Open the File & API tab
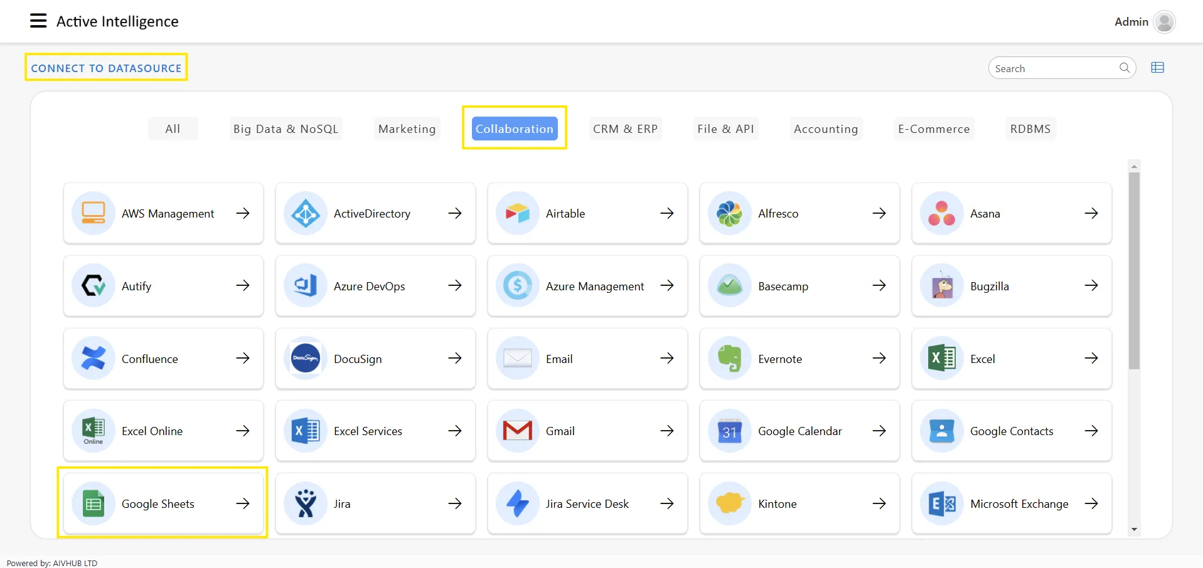Image resolution: width=1203 pixels, height=568 pixels. 725,129
